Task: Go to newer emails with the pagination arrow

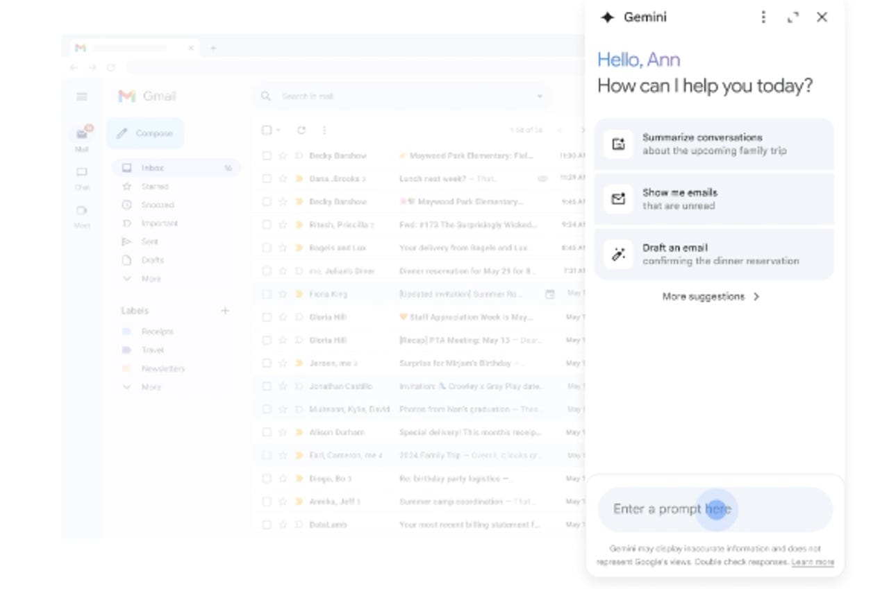Action: (x=561, y=130)
